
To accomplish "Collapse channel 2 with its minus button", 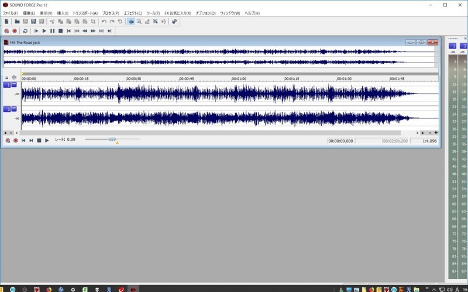I will pyautogui.click(x=14, y=109).
